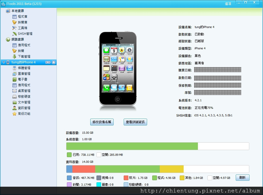Minimize the iTools window
This screenshot has width=263, height=195.
(239, 3)
